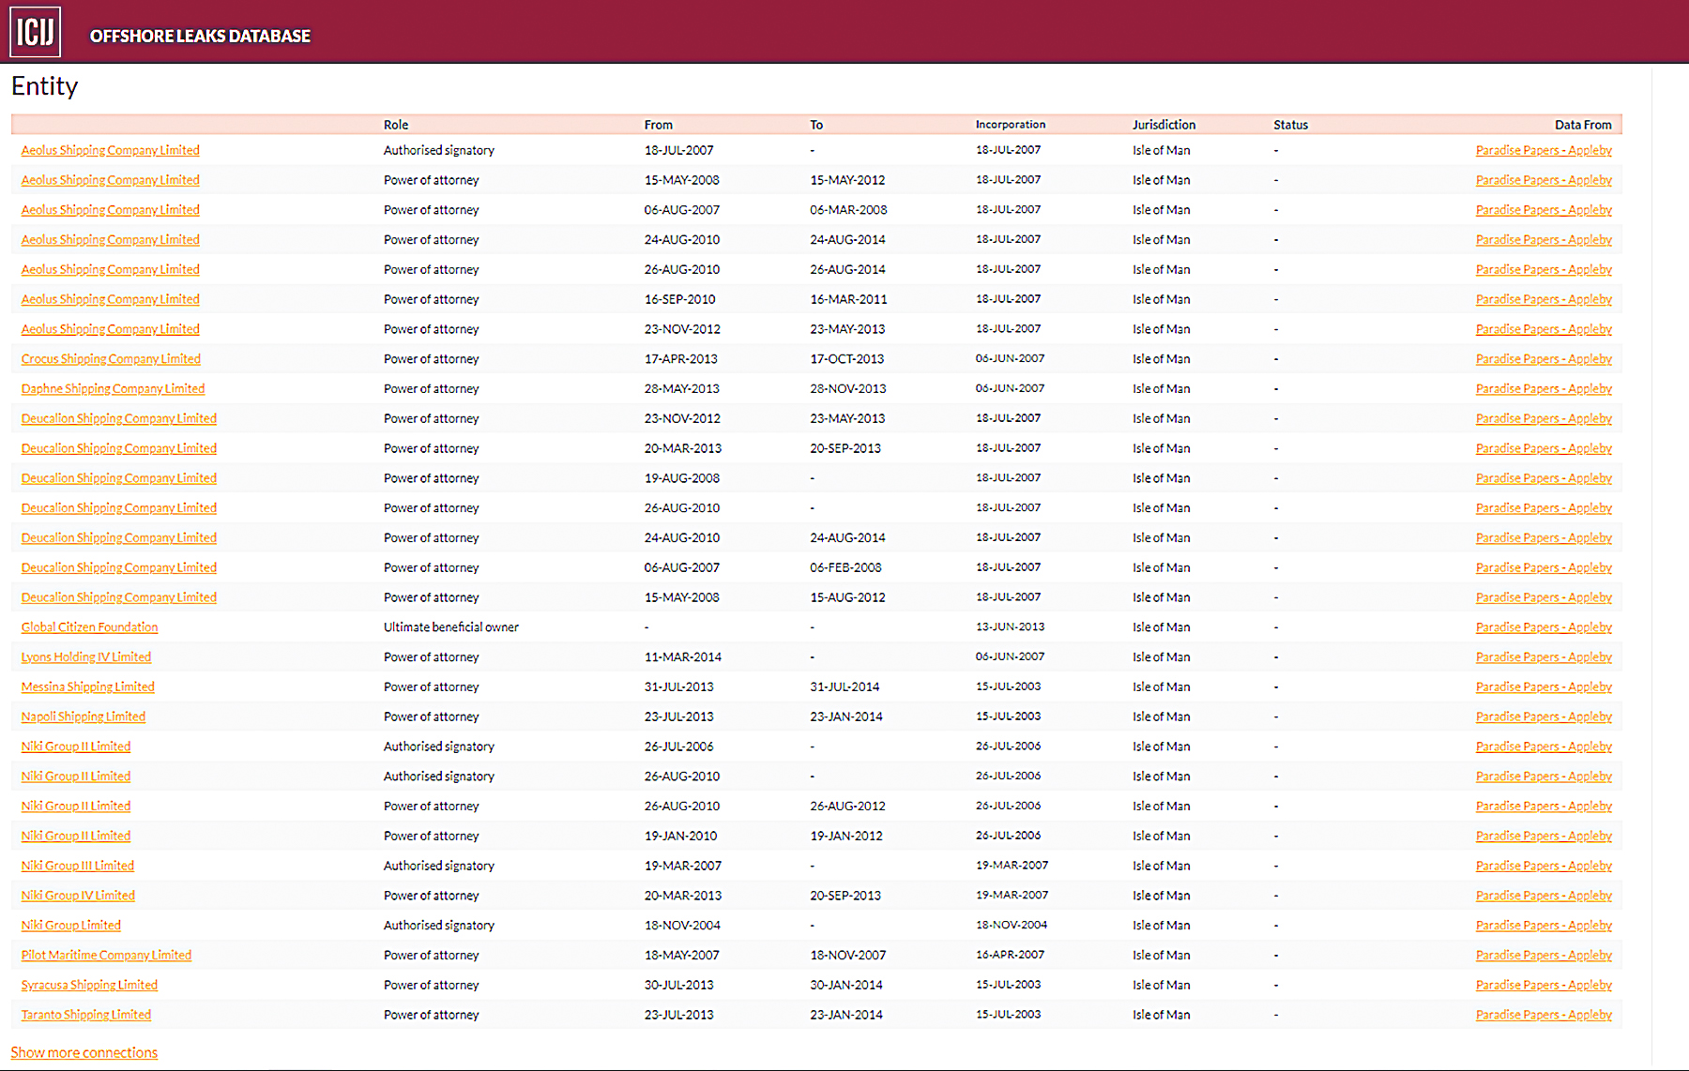Select 18-NOV-2007 to date
Image resolution: width=1689 pixels, height=1071 pixels.
(x=848, y=956)
